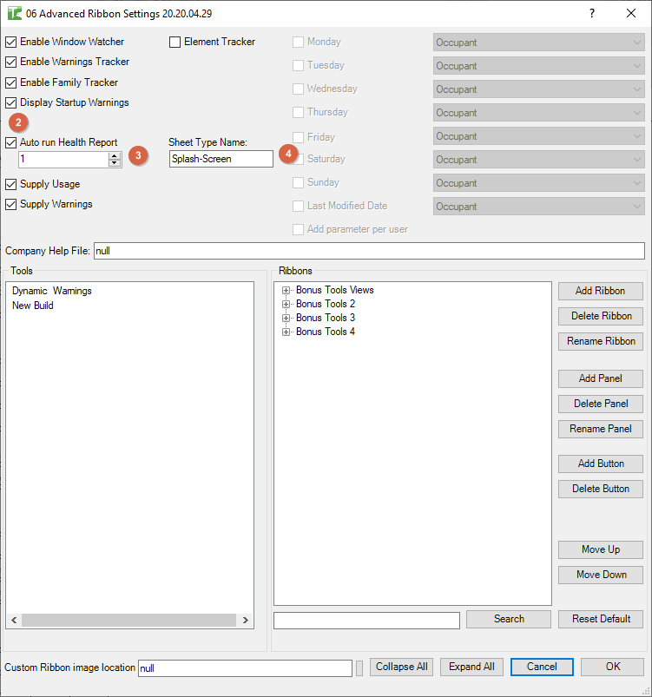Click the help question mark icon
The height and width of the screenshot is (697, 652).
click(592, 14)
